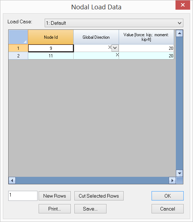The height and width of the screenshot is (222, 193).
Task: Click the New Rows button
Action: tap(55, 196)
